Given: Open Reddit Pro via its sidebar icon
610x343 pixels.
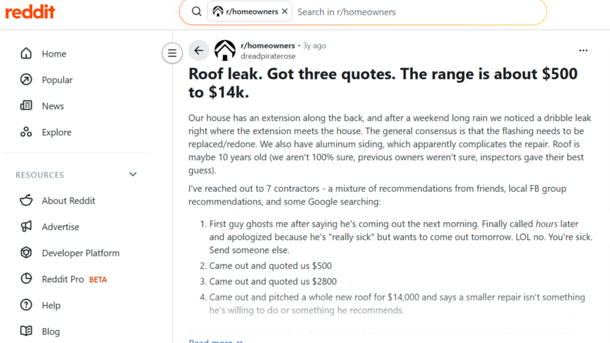Looking at the screenshot, I should (26, 279).
